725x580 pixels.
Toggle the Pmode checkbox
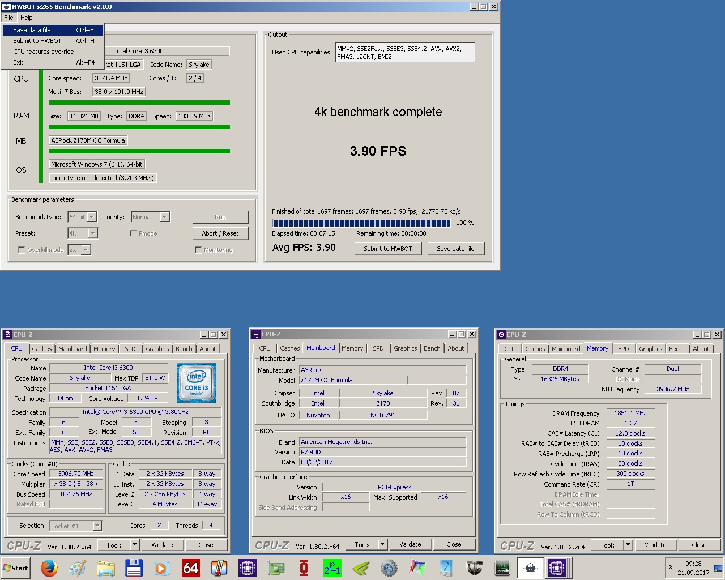(133, 233)
